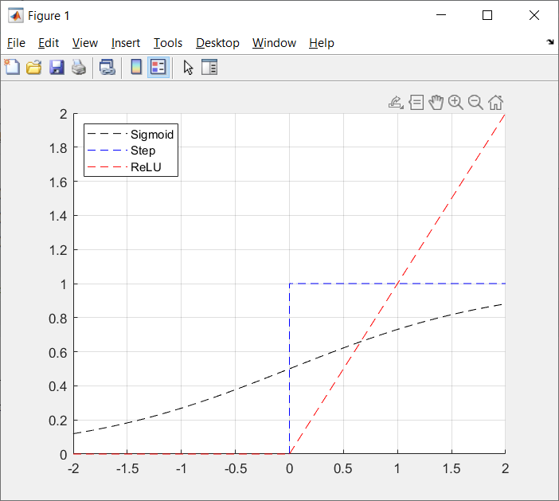
Task: Open the Property Inspector icon
Action: (209, 67)
